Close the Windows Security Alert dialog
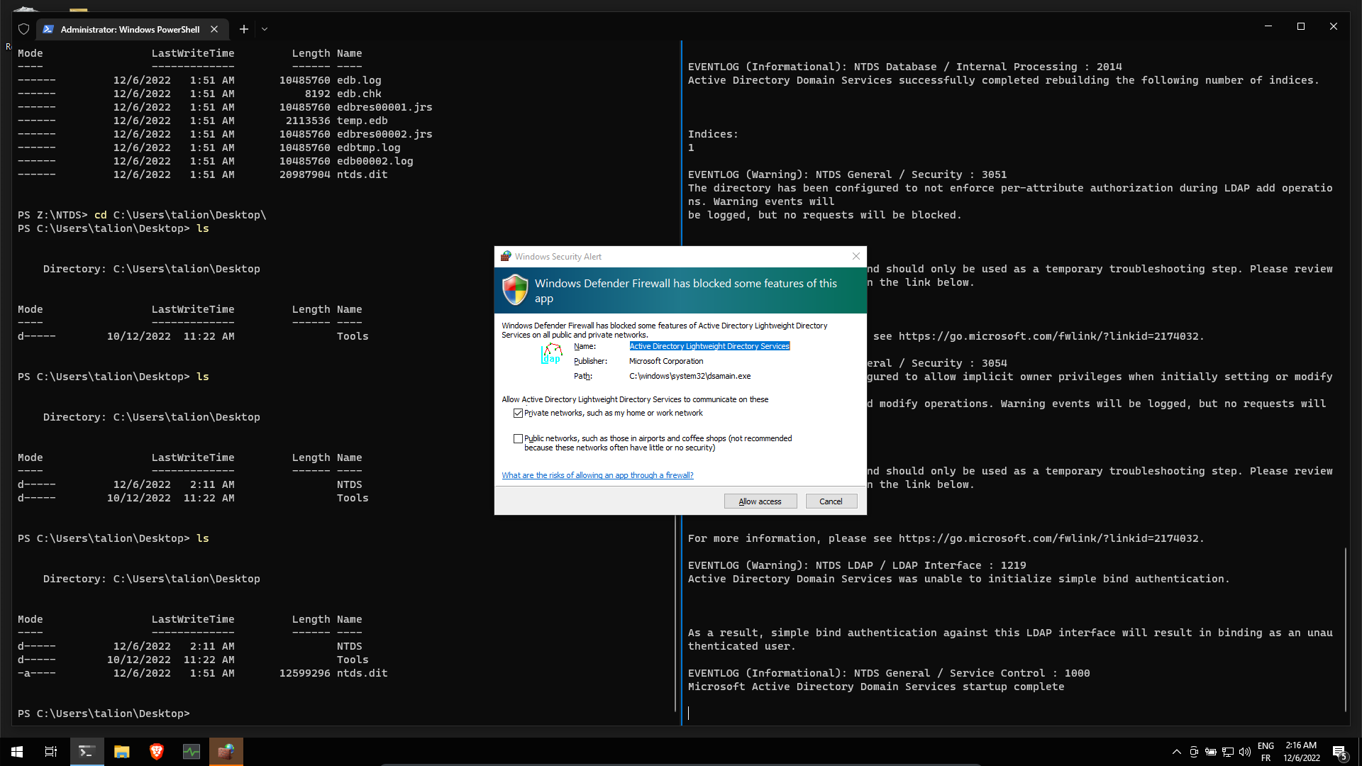The height and width of the screenshot is (766, 1362). pos(856,256)
